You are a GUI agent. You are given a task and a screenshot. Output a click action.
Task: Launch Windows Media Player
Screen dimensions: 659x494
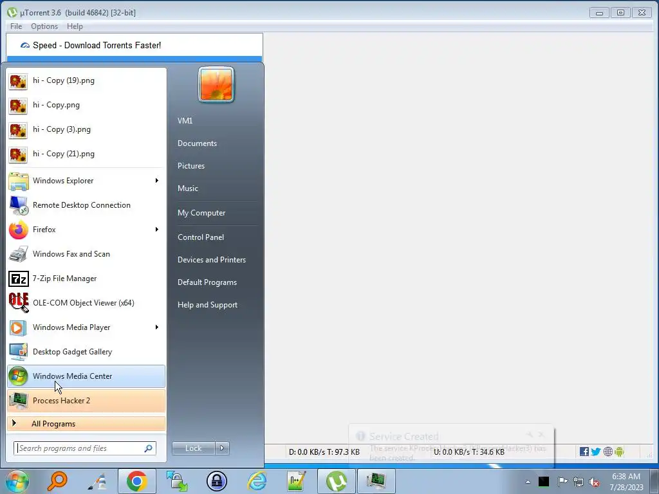pos(86,327)
